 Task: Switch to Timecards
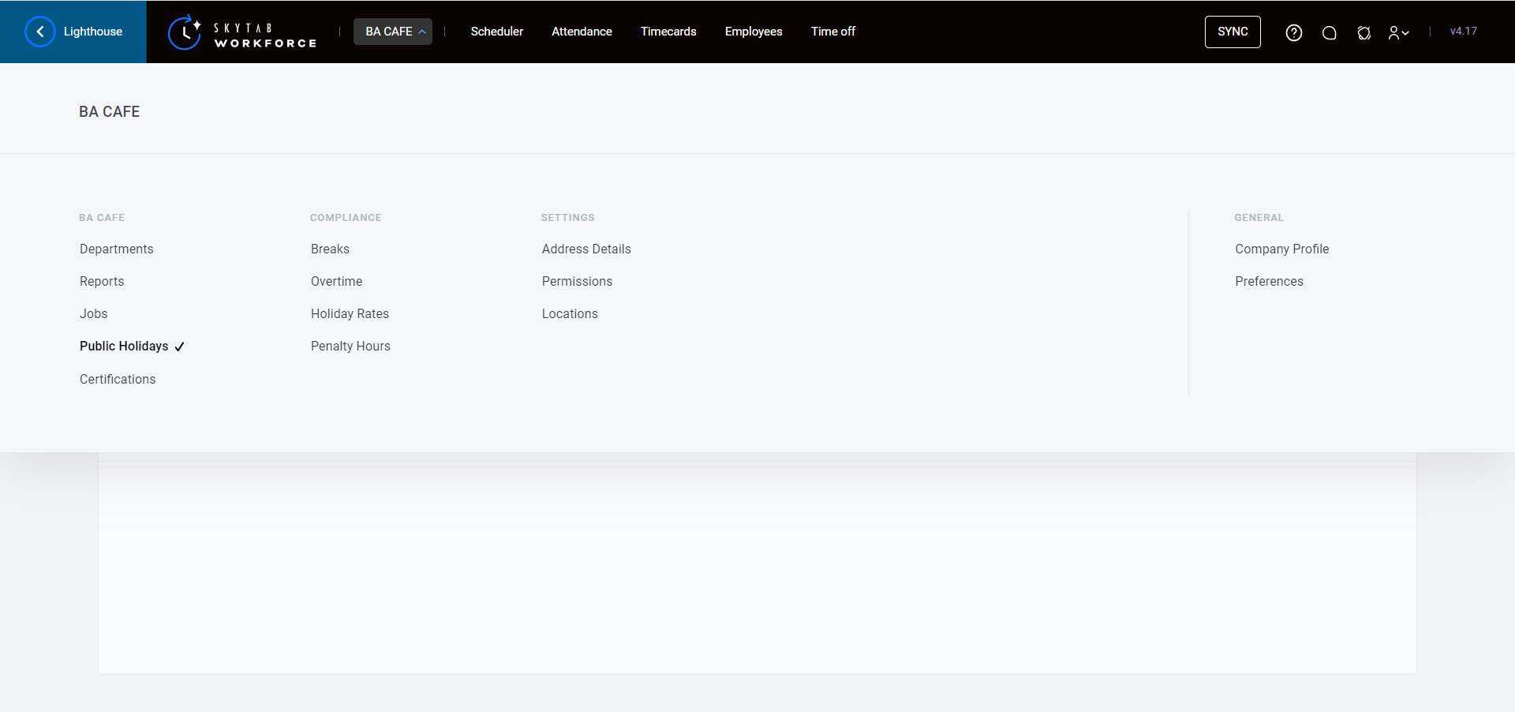(x=668, y=32)
